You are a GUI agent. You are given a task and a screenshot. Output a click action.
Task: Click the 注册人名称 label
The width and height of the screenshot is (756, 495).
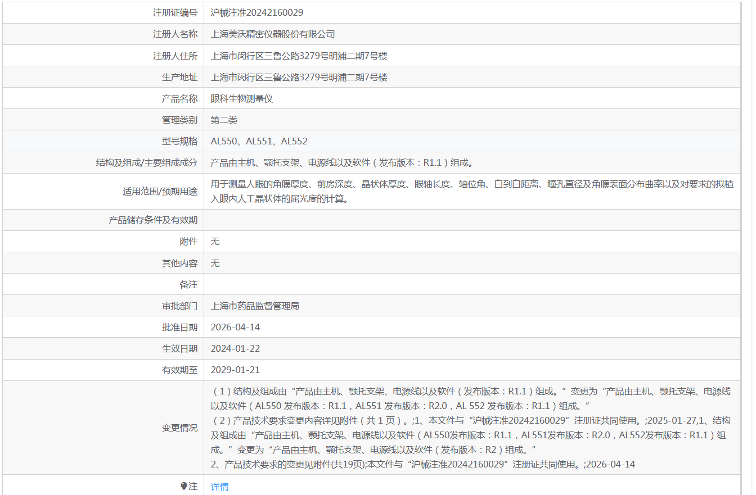175,34
